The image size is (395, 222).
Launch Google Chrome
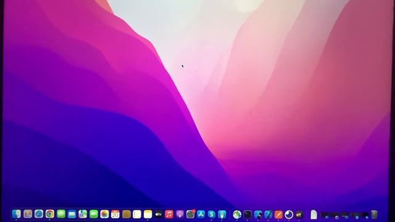pyautogui.click(x=49, y=214)
